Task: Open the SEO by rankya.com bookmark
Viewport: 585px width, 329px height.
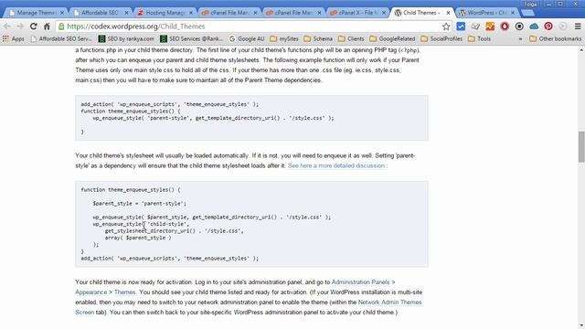Action: pos(126,38)
